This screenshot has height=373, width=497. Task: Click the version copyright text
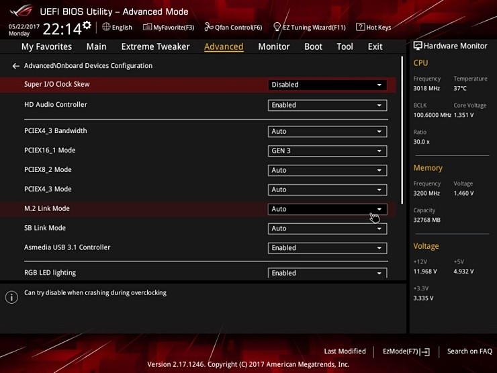click(248, 364)
